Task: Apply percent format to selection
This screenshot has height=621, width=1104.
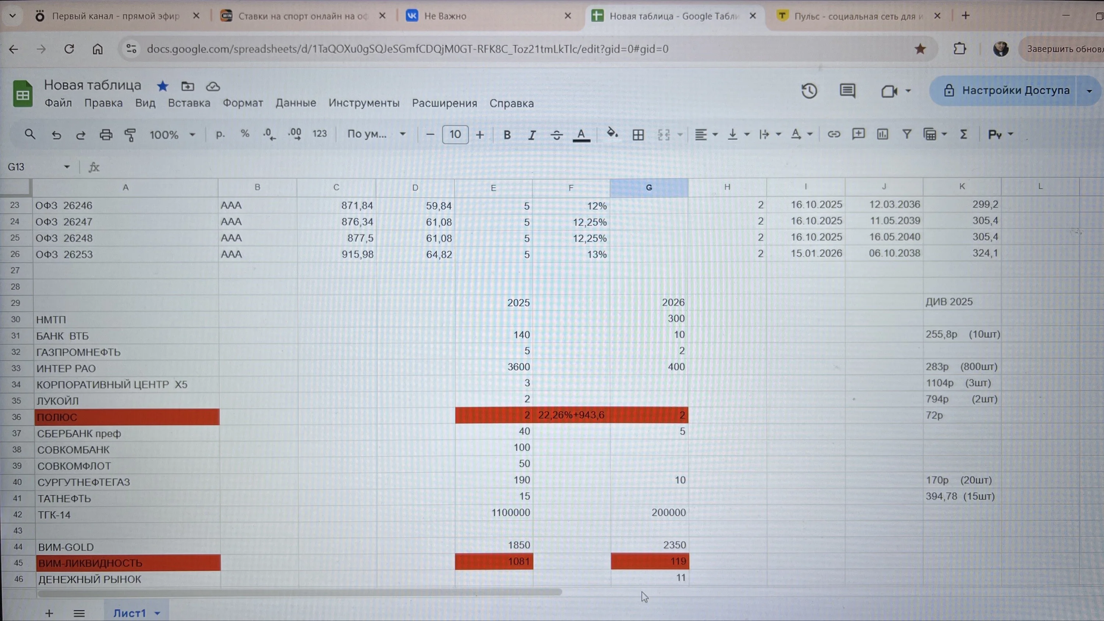Action: click(245, 134)
